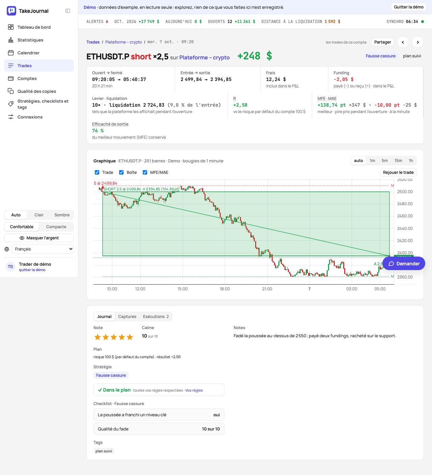Follow the Vos règles link
This screenshot has height=475, width=432.
tap(194, 390)
